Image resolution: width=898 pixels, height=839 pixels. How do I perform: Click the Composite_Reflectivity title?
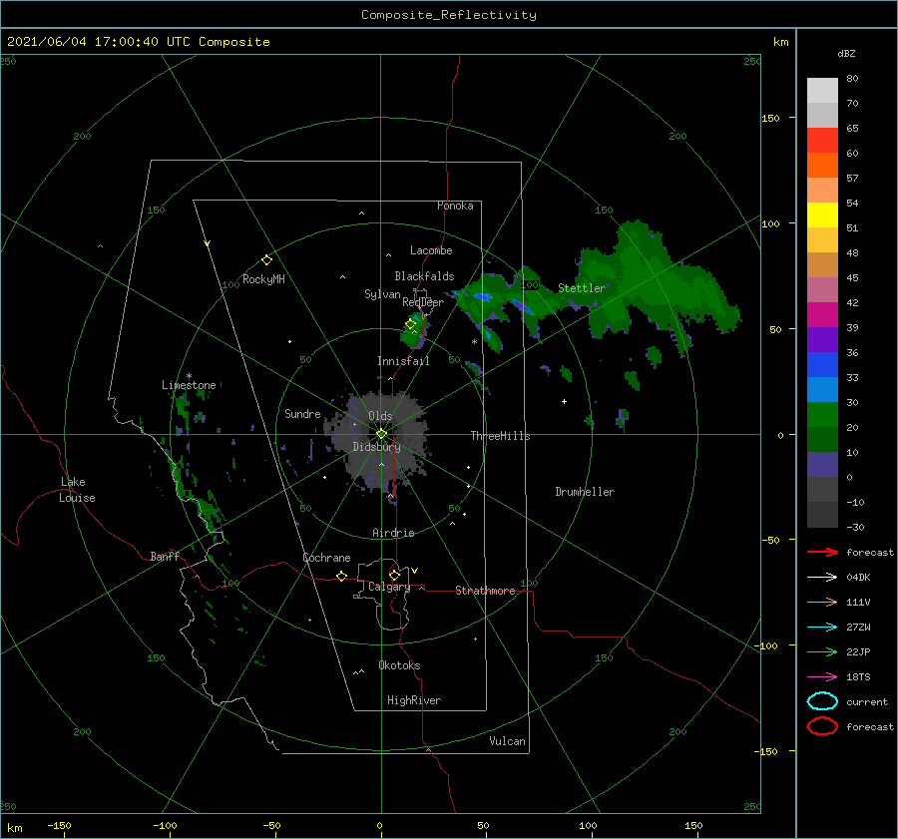pyautogui.click(x=448, y=15)
